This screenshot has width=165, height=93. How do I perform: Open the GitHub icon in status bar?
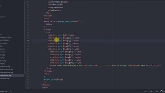click(162, 91)
